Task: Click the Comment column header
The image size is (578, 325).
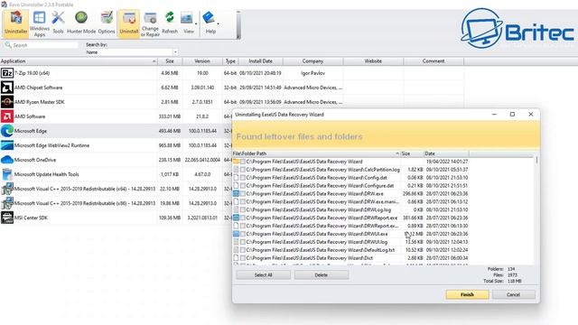Action: 433,61
